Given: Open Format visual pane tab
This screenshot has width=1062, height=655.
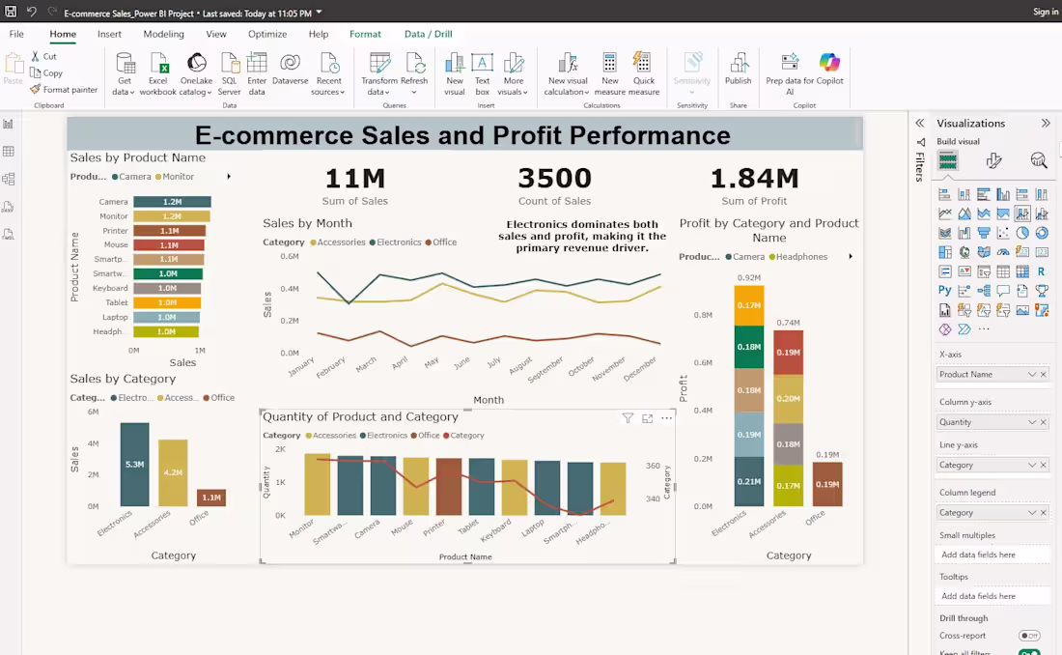Looking at the screenshot, I should 993,160.
